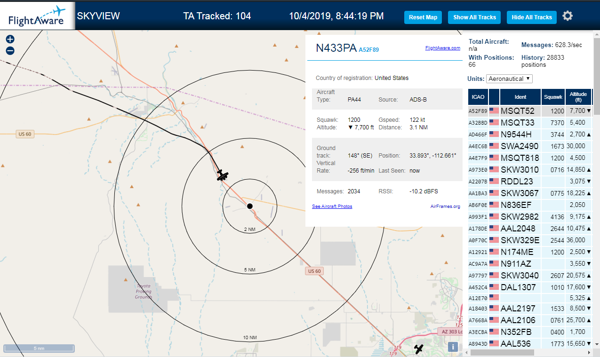Click the A52F89 ICAO link in panel
This screenshot has width=600, height=357.
(369, 49)
